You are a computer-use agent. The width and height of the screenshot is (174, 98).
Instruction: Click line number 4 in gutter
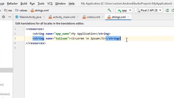click(15, 43)
